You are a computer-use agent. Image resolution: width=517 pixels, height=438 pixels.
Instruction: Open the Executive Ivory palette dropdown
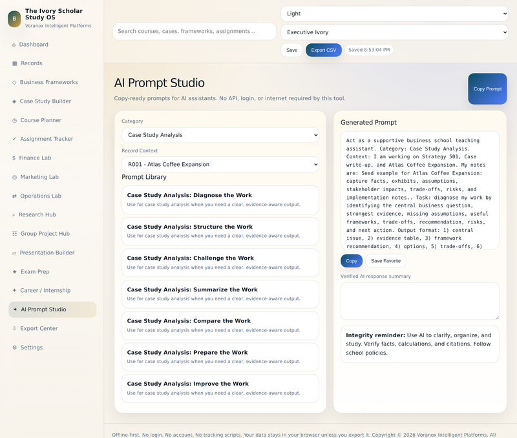pyautogui.click(x=394, y=32)
